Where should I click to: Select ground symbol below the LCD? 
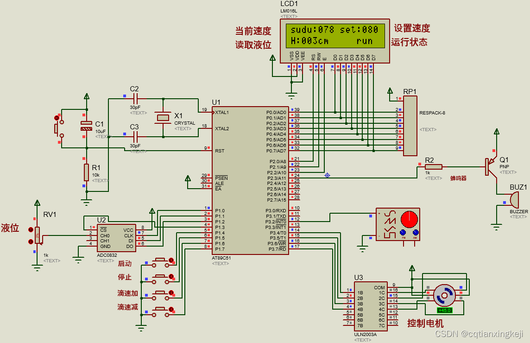pyautogui.click(x=291, y=96)
